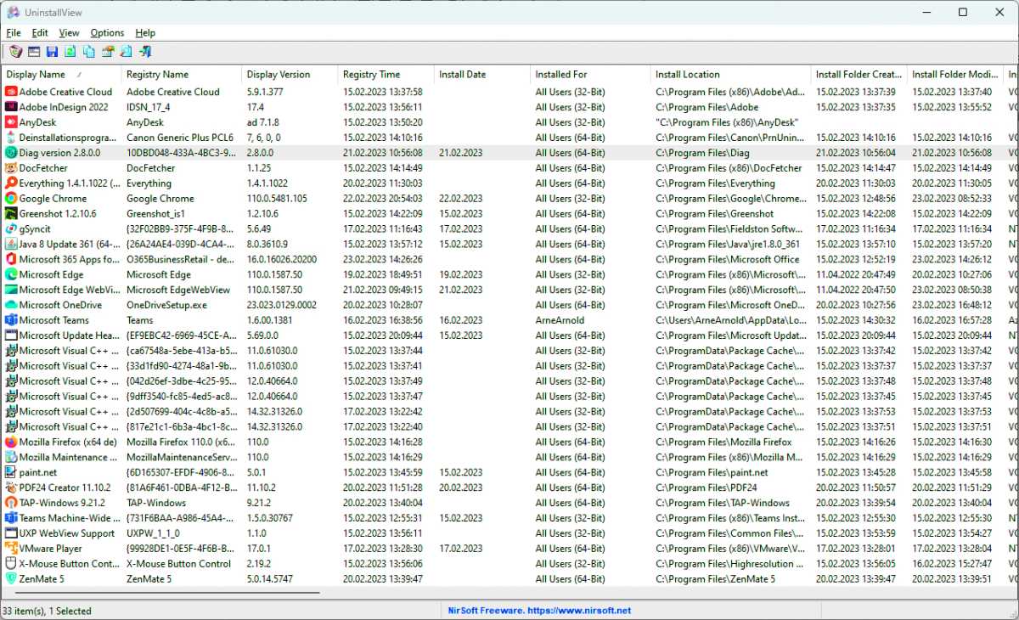Screen dimensions: 1019x620
Task: Click the version cell 23.023.0129.0002
Action: (281, 305)
